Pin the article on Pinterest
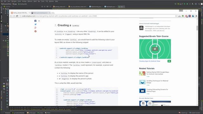Screen dimensions: 203x114 pos(36,31)
